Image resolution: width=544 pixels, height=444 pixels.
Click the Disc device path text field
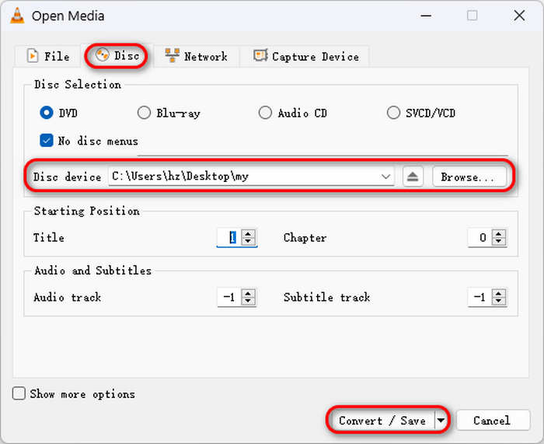pos(245,177)
